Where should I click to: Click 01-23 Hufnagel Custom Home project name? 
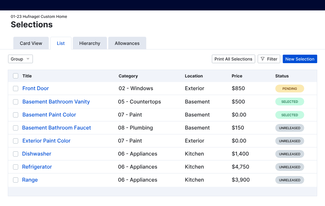click(39, 16)
